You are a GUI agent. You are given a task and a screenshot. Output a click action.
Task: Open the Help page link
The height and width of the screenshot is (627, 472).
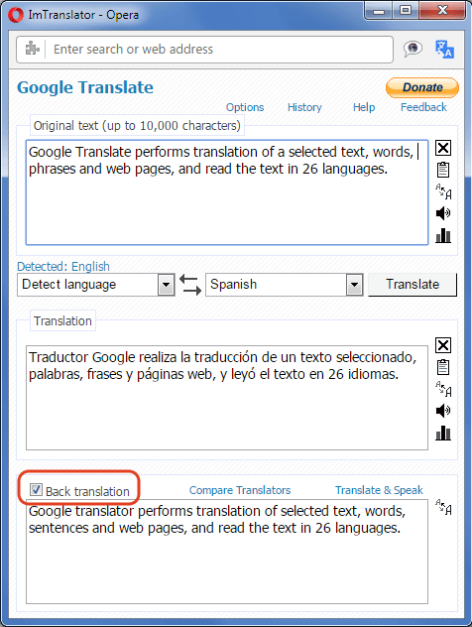[x=364, y=107]
